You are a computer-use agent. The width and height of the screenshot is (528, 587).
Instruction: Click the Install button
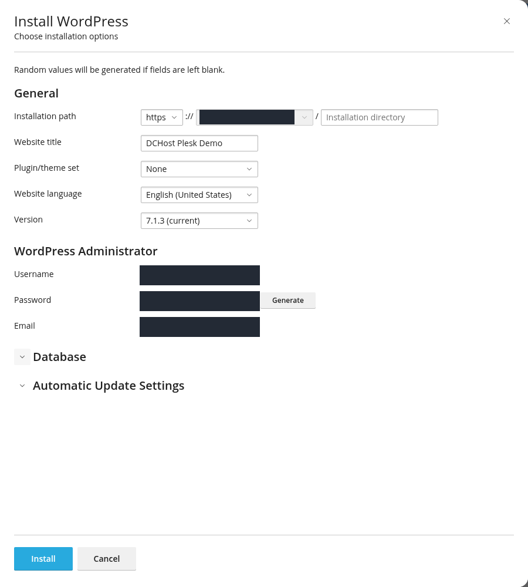pyautogui.click(x=43, y=559)
